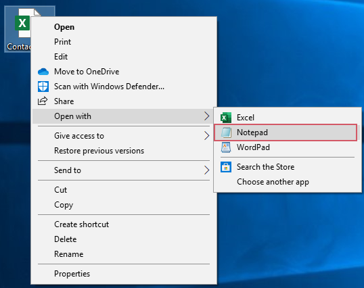Select Scan with Windows Defender
Image resolution: width=364 pixels, height=288 pixels.
[124, 87]
